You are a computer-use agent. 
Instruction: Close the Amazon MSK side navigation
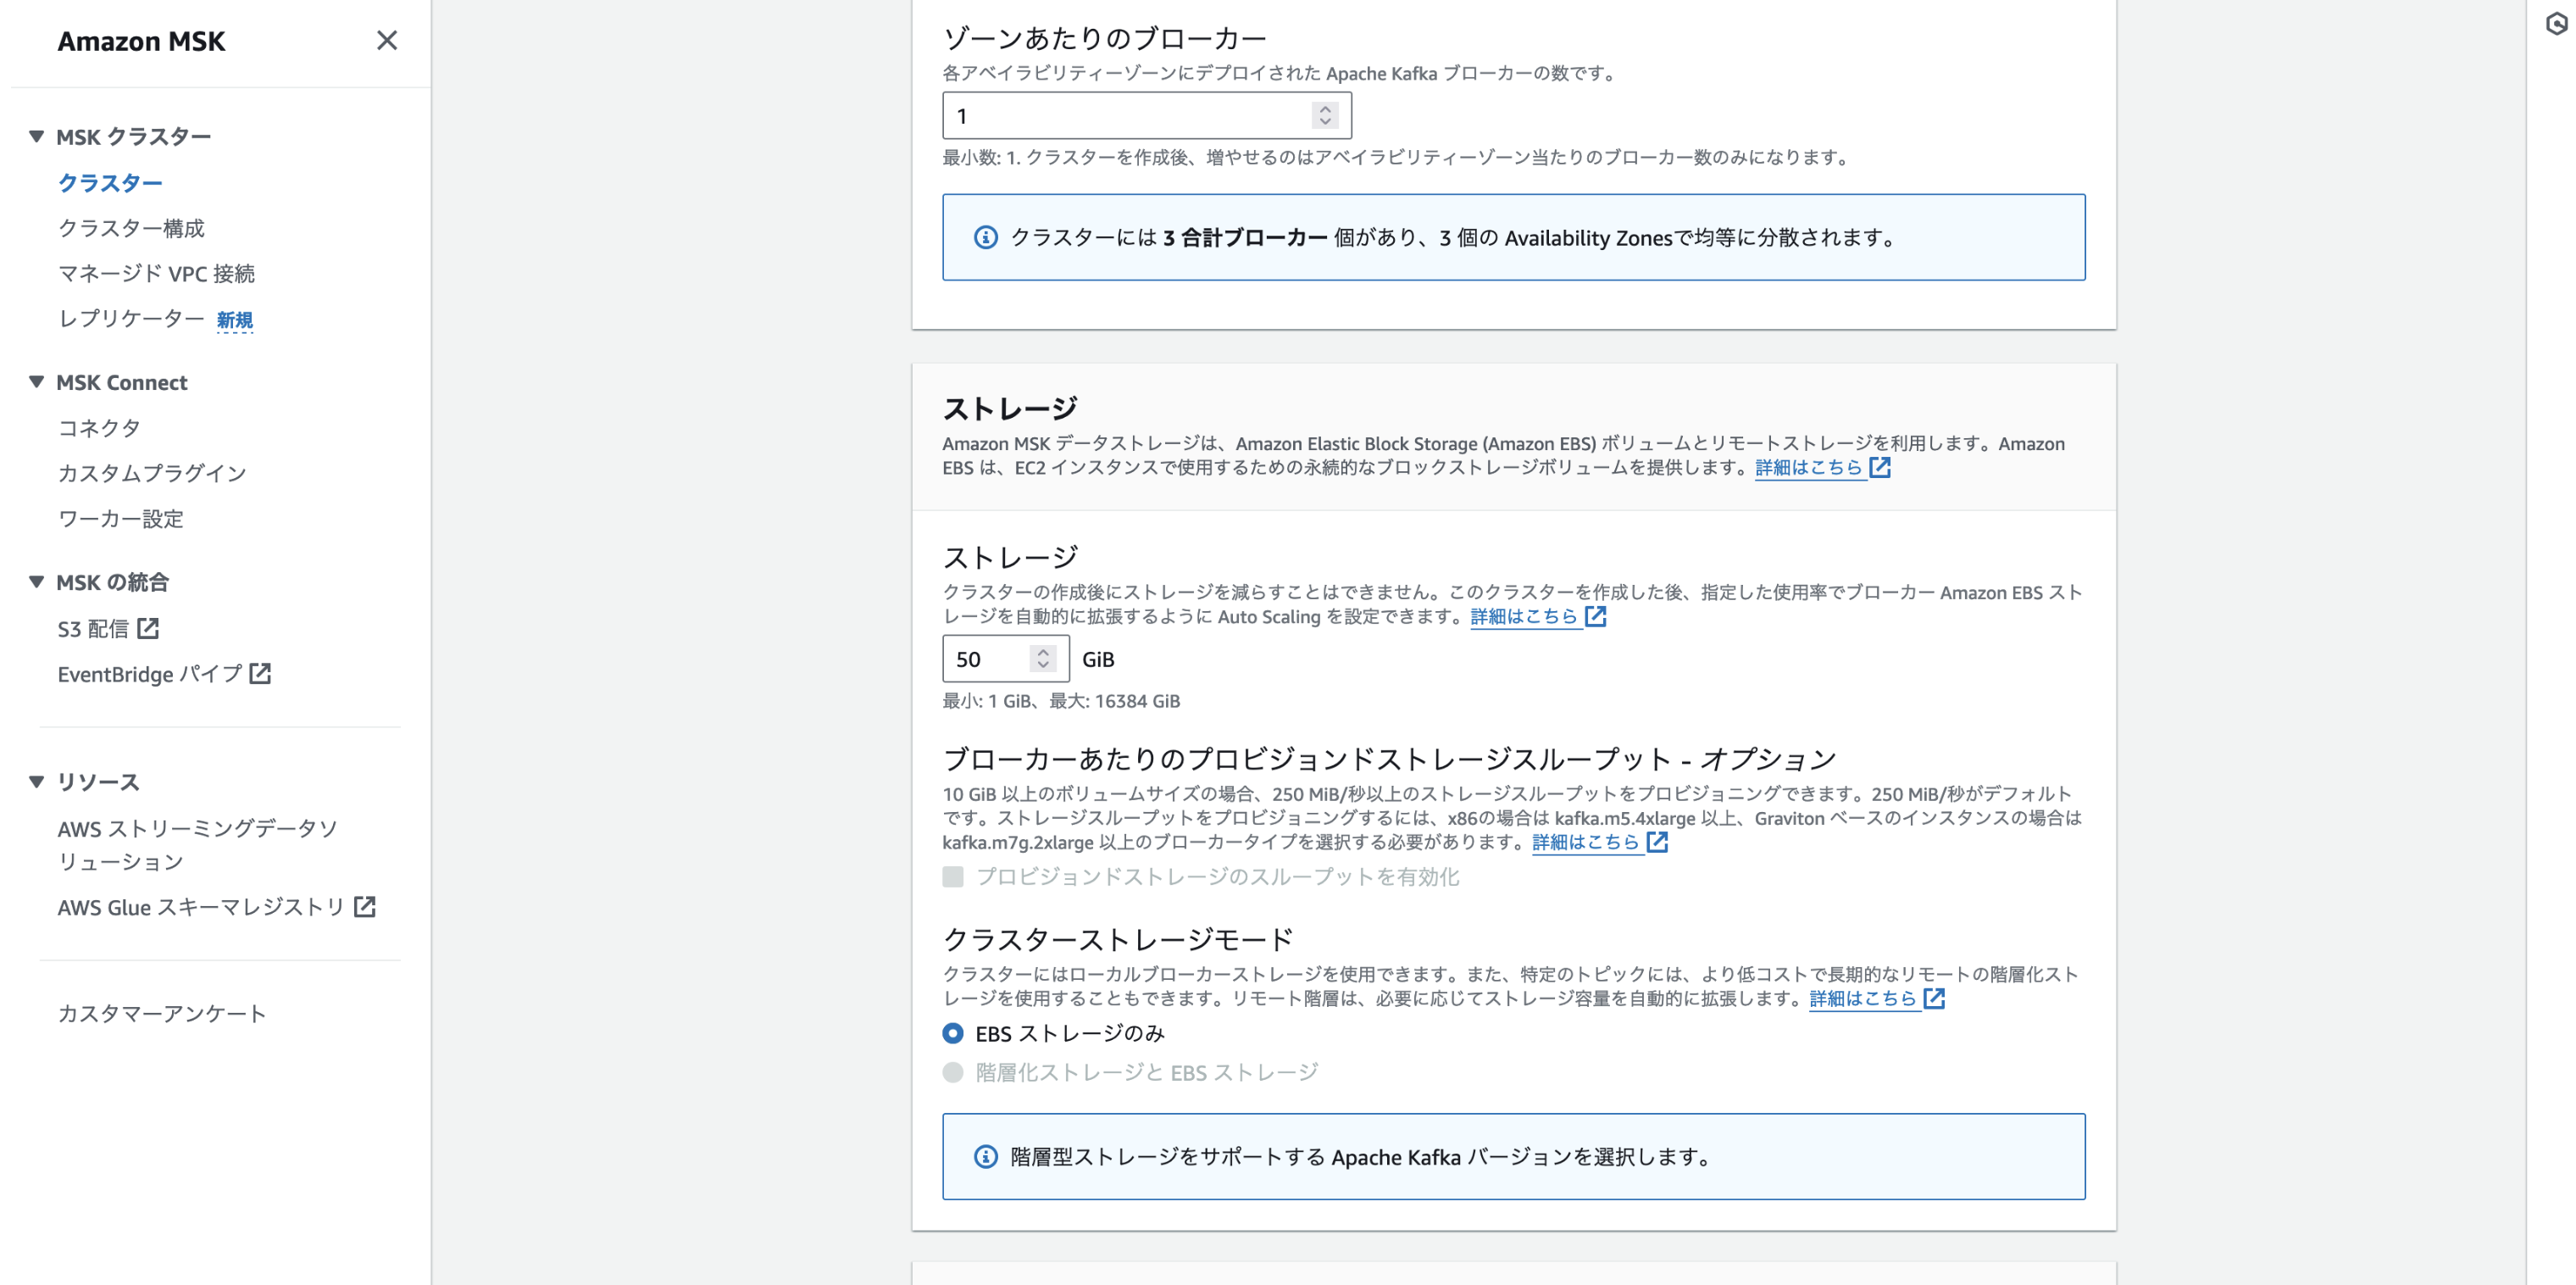(x=386, y=40)
